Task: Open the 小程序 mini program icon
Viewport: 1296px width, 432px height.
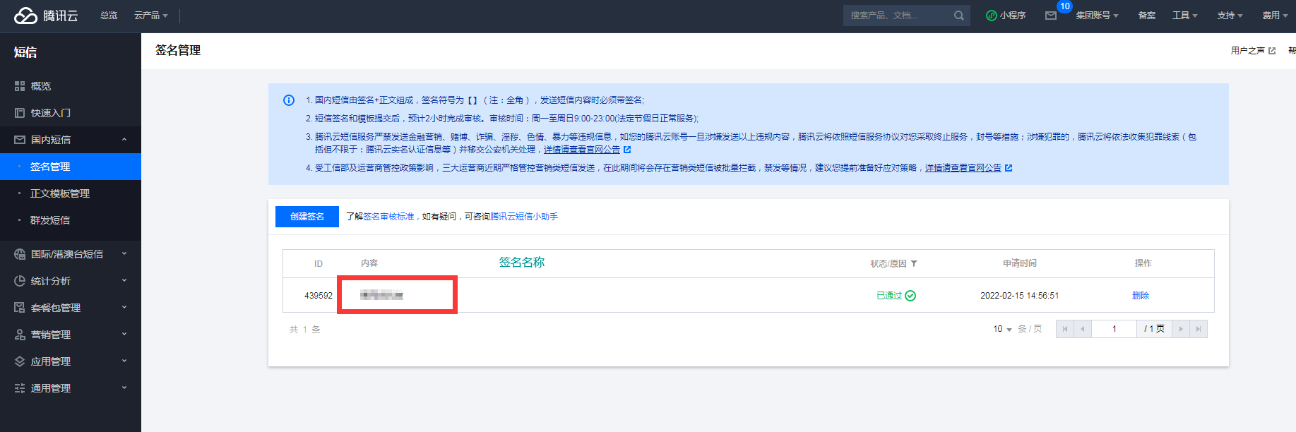Action: point(992,16)
